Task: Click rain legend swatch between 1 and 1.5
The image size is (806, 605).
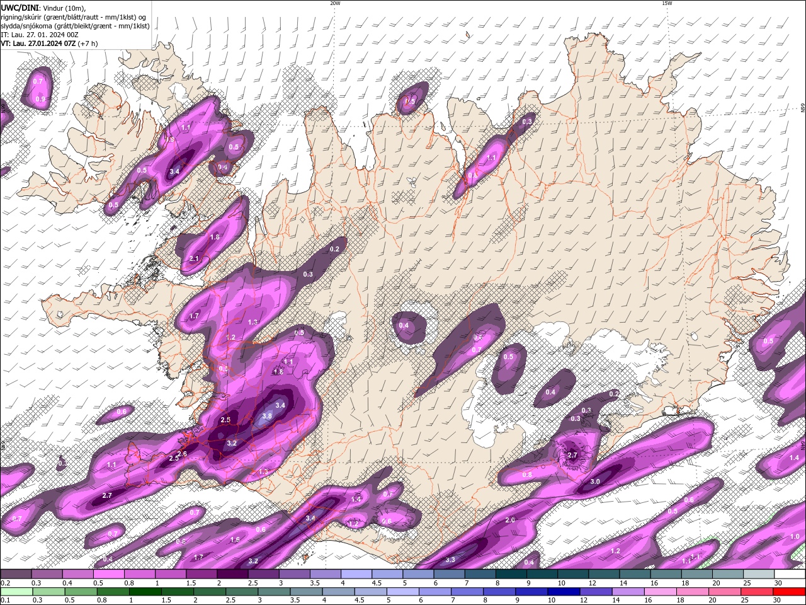Action: tap(144, 592)
